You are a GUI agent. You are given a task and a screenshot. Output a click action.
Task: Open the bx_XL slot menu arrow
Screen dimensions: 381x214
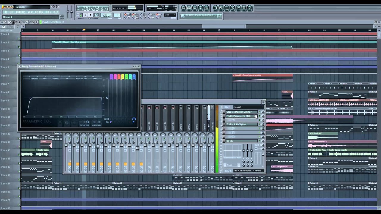[224, 141]
